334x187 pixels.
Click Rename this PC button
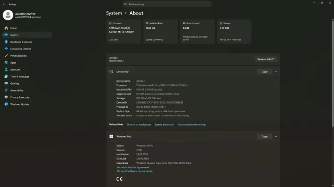click(x=266, y=59)
